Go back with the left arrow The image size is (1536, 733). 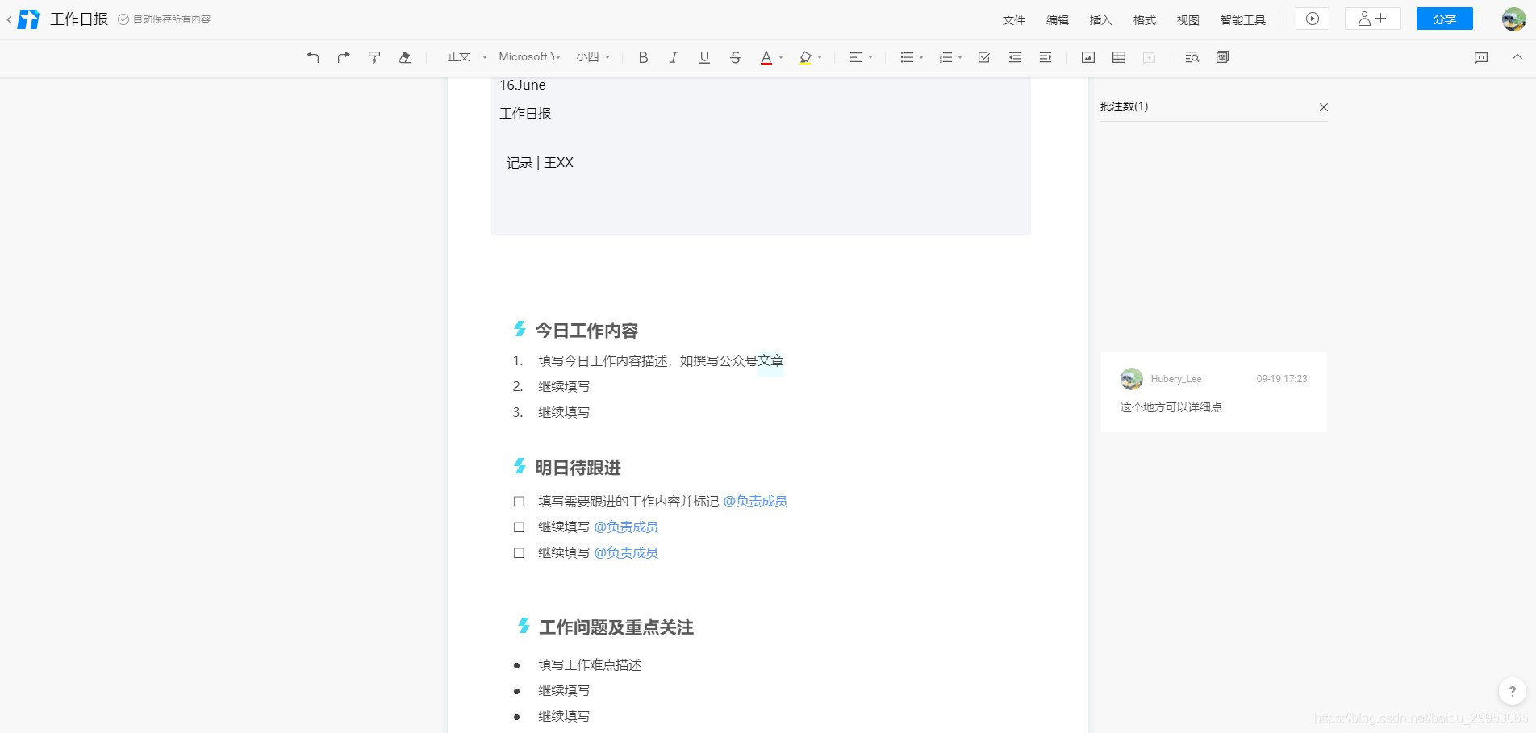click(x=9, y=19)
